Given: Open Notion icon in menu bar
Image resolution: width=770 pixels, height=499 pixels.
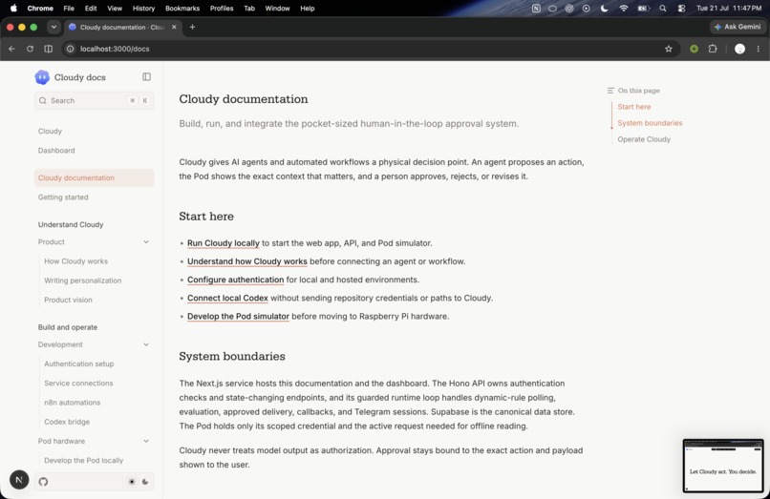Looking at the screenshot, I should point(536,8).
